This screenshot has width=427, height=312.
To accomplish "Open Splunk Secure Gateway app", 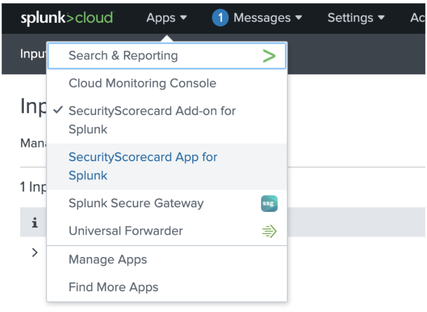I will 167,203.
